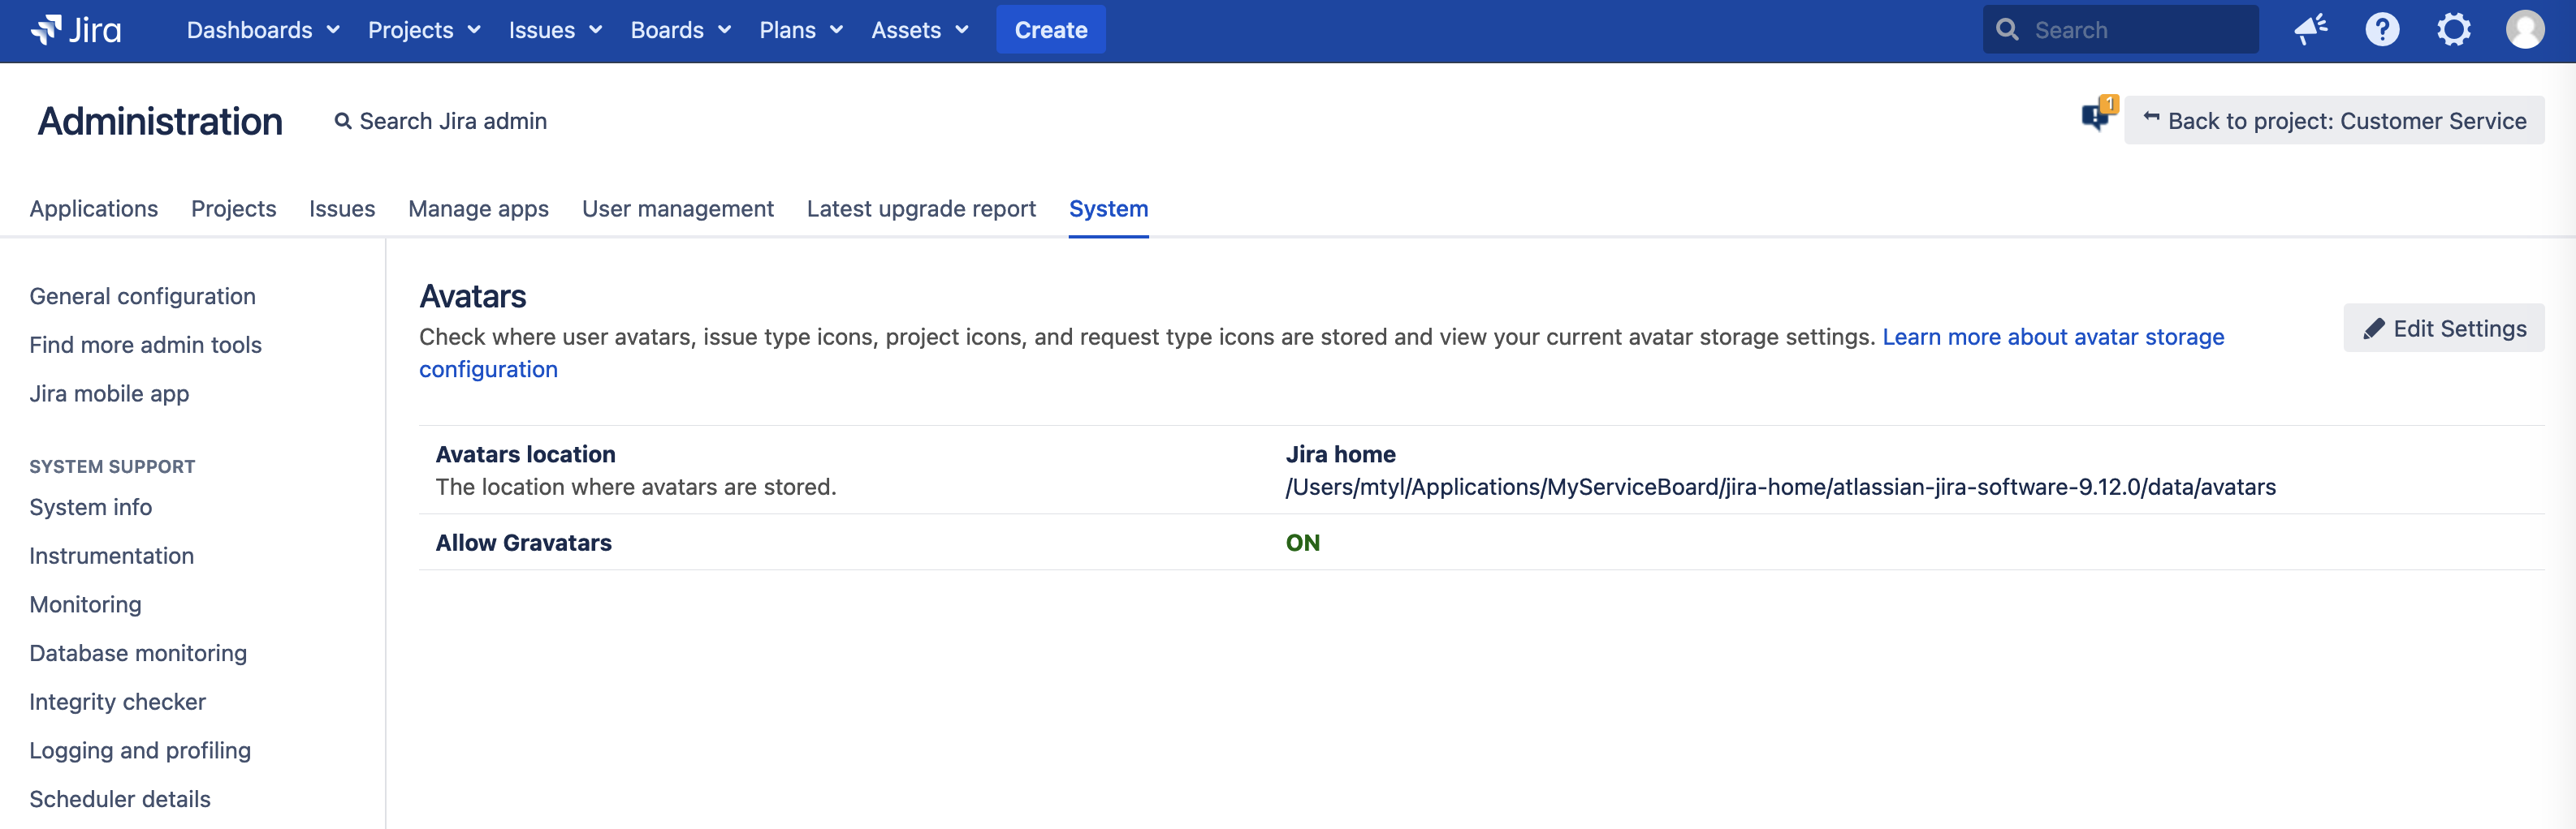Switch to the Issues admin tab

coord(342,208)
